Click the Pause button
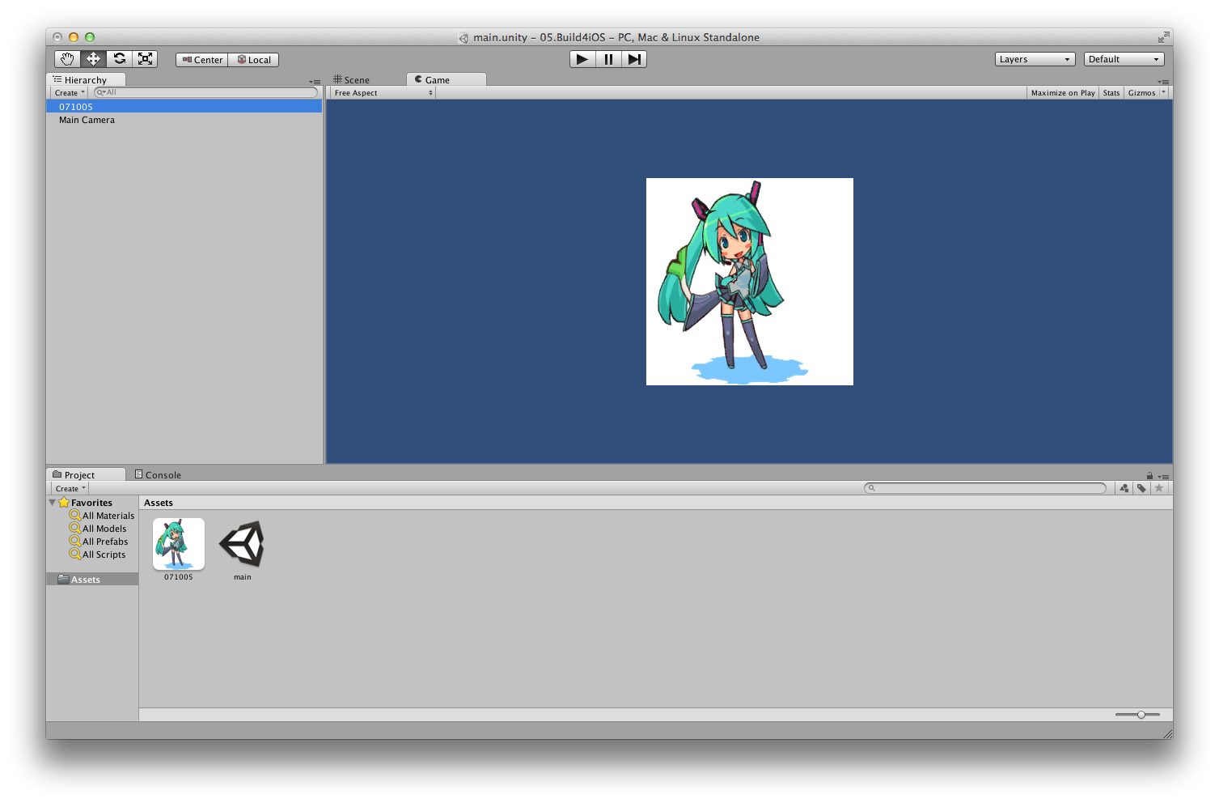 pos(608,59)
